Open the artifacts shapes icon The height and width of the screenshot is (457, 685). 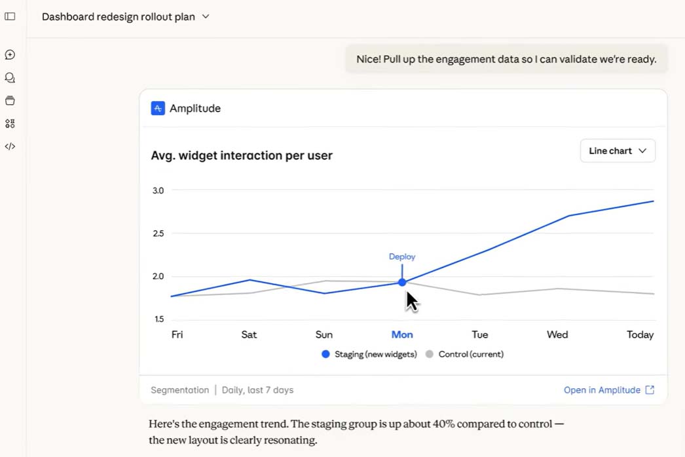coord(10,123)
